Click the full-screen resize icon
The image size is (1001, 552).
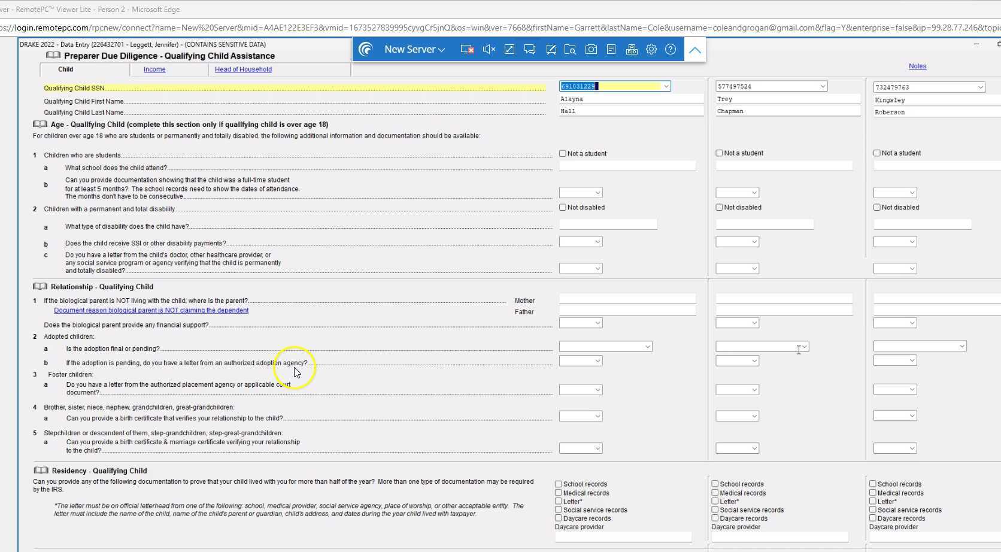coord(509,50)
